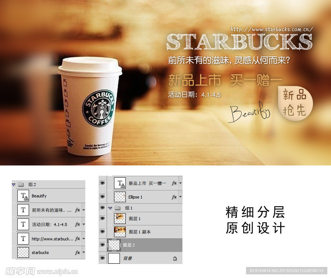Viewport: 331px width, 278px height.
Task: Click the T icon of 活动日期 layer
Action: [x=23, y=224]
